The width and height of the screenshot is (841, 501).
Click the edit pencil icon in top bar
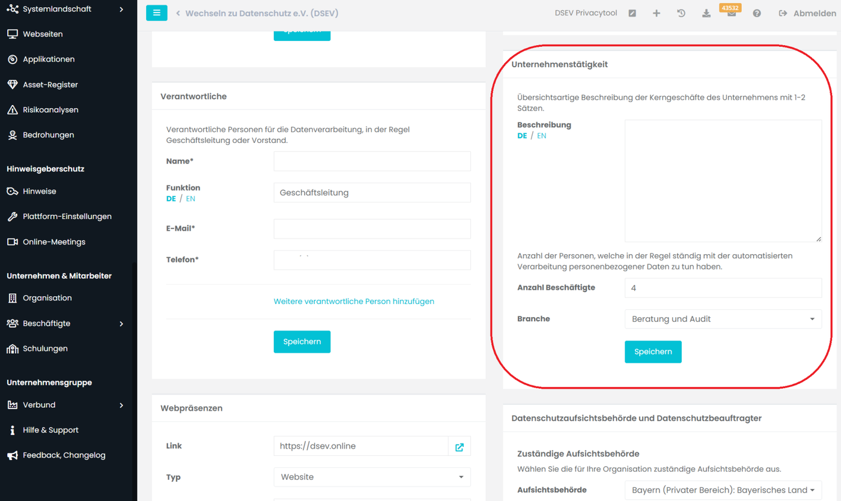pos(632,13)
